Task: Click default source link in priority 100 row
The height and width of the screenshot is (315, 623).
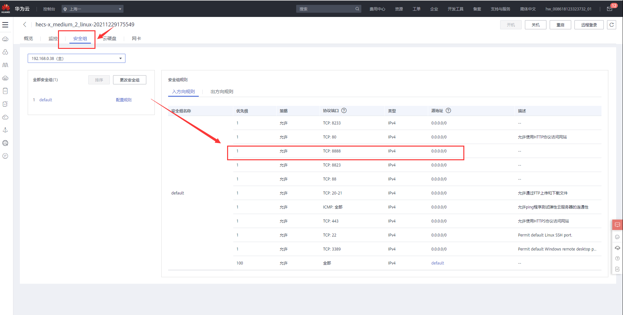Action: coord(438,263)
